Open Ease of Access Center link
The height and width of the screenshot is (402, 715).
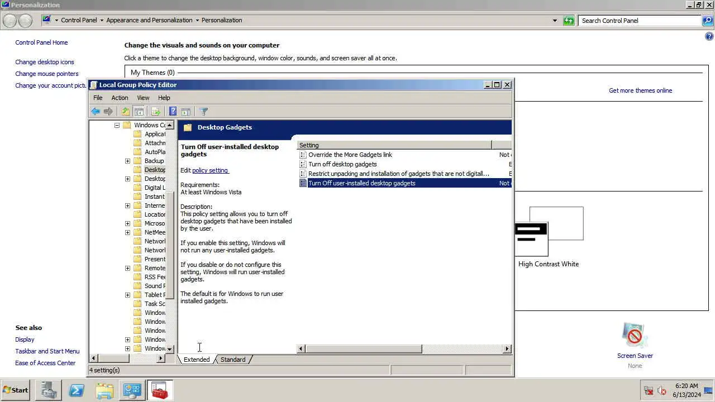(45, 363)
